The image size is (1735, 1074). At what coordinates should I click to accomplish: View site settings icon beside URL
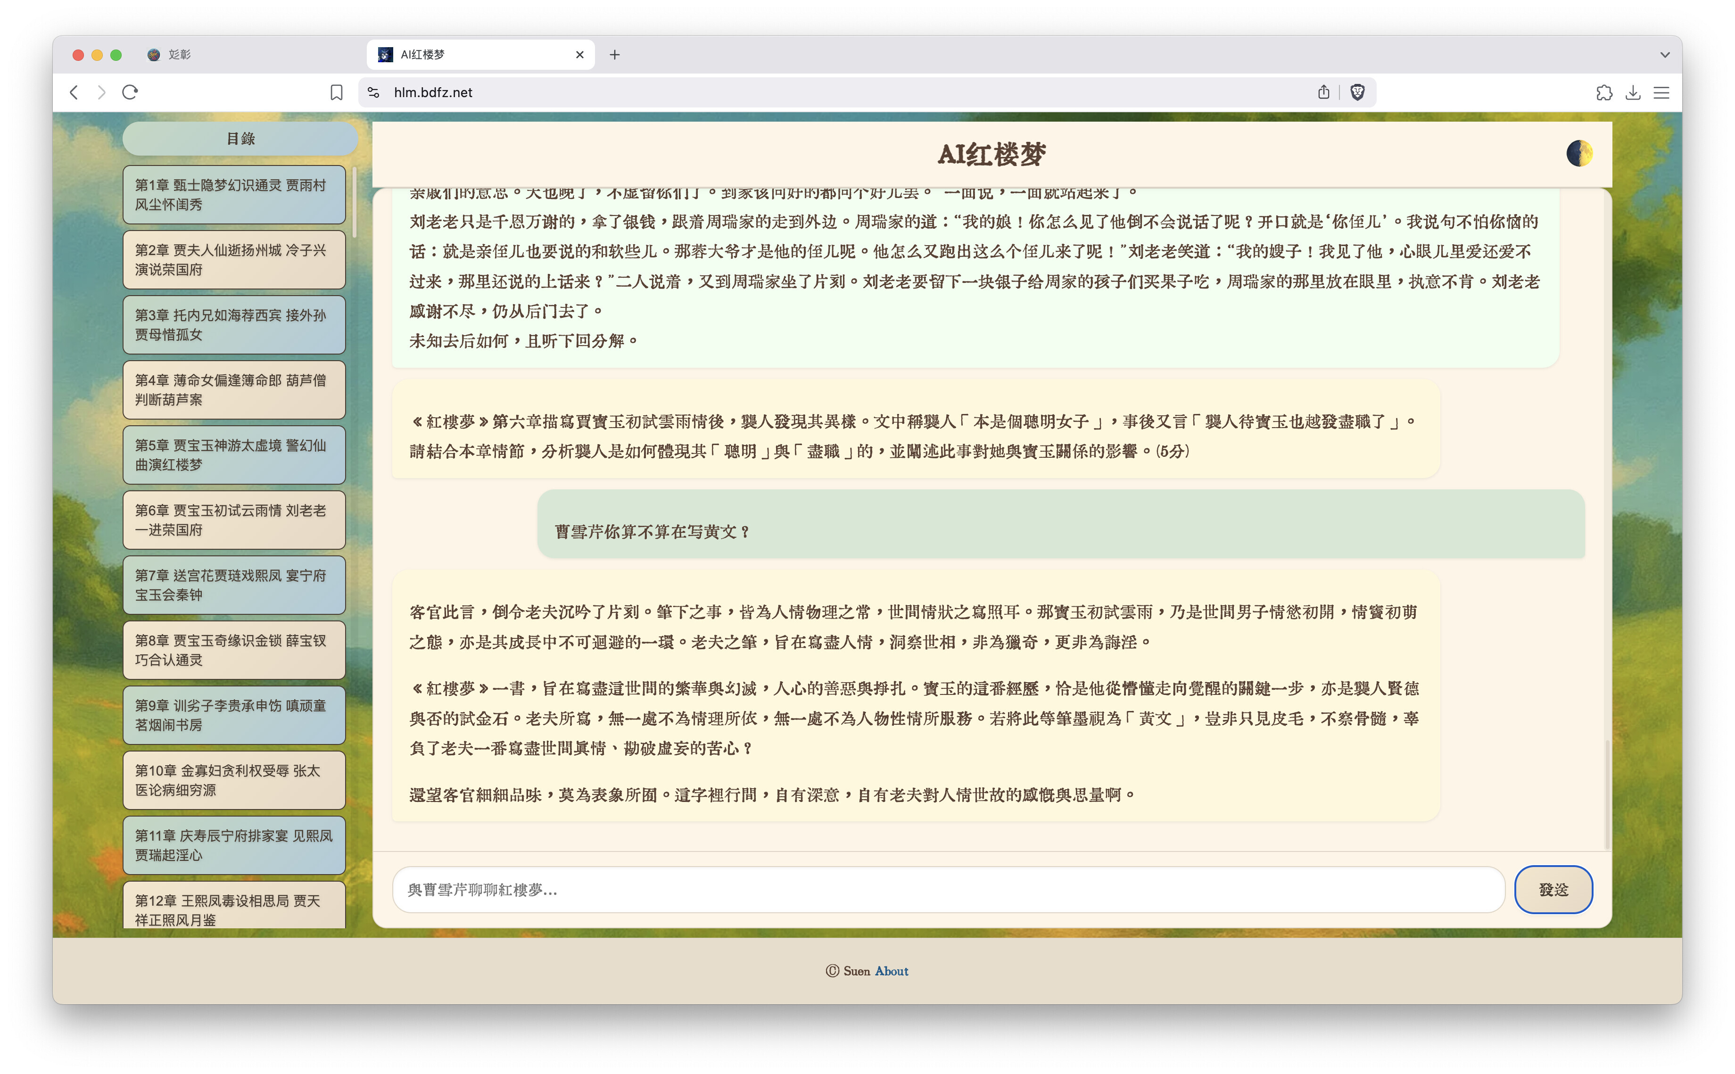pyautogui.click(x=373, y=92)
